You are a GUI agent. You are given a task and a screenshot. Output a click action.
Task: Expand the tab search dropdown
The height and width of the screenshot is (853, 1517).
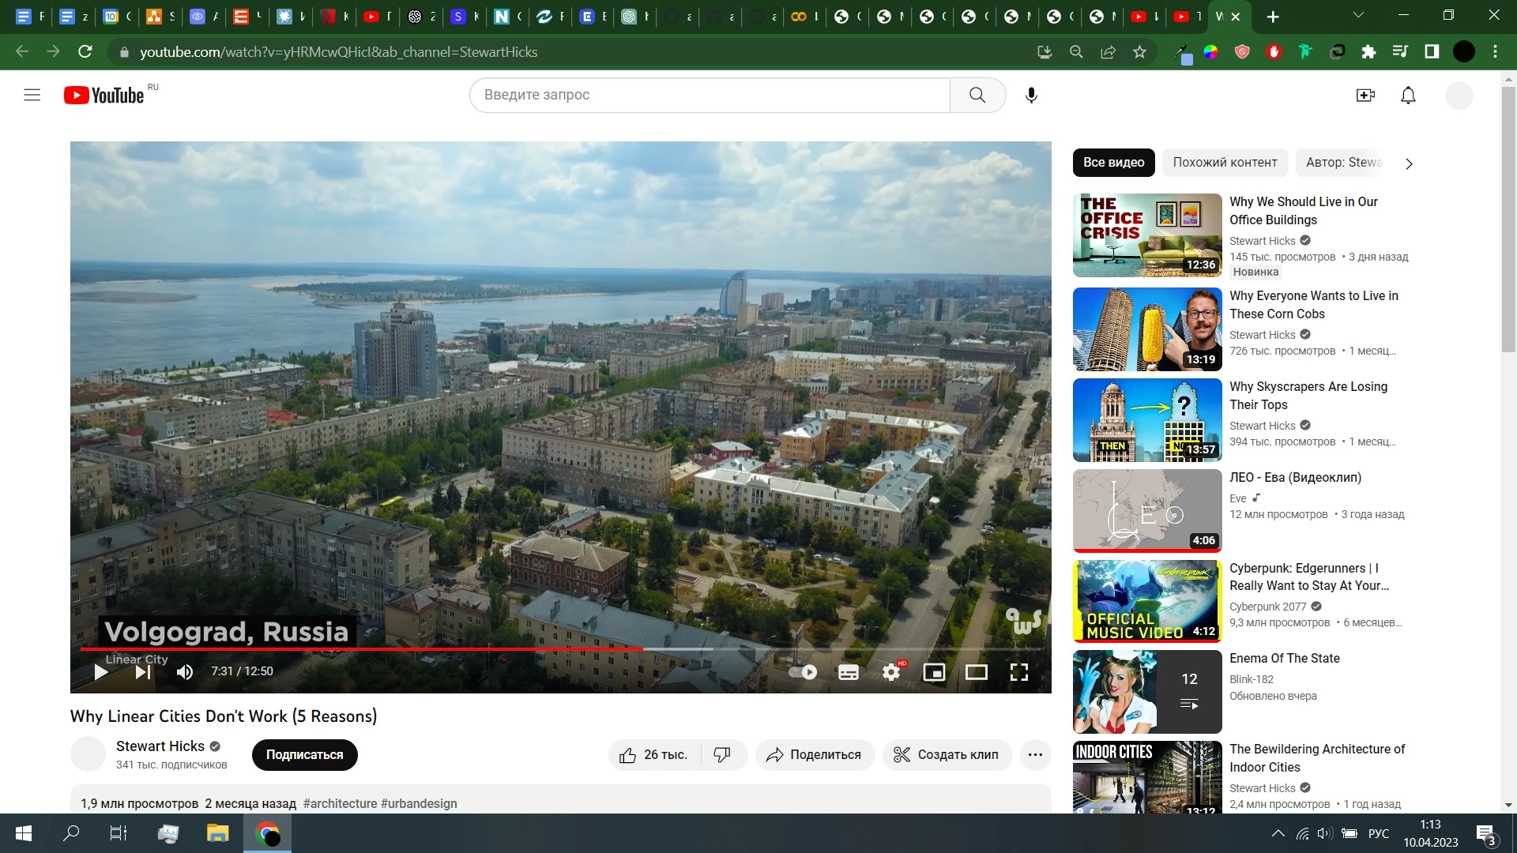tap(1359, 15)
